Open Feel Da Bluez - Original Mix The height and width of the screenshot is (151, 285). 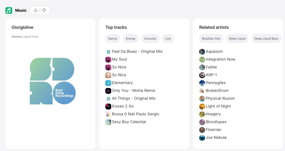pos(137,52)
